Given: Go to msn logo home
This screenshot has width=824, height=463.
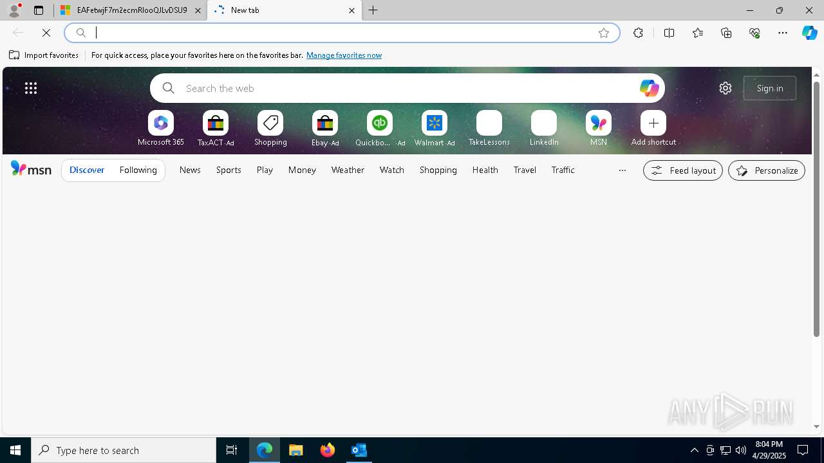Looking at the screenshot, I should tap(31, 169).
